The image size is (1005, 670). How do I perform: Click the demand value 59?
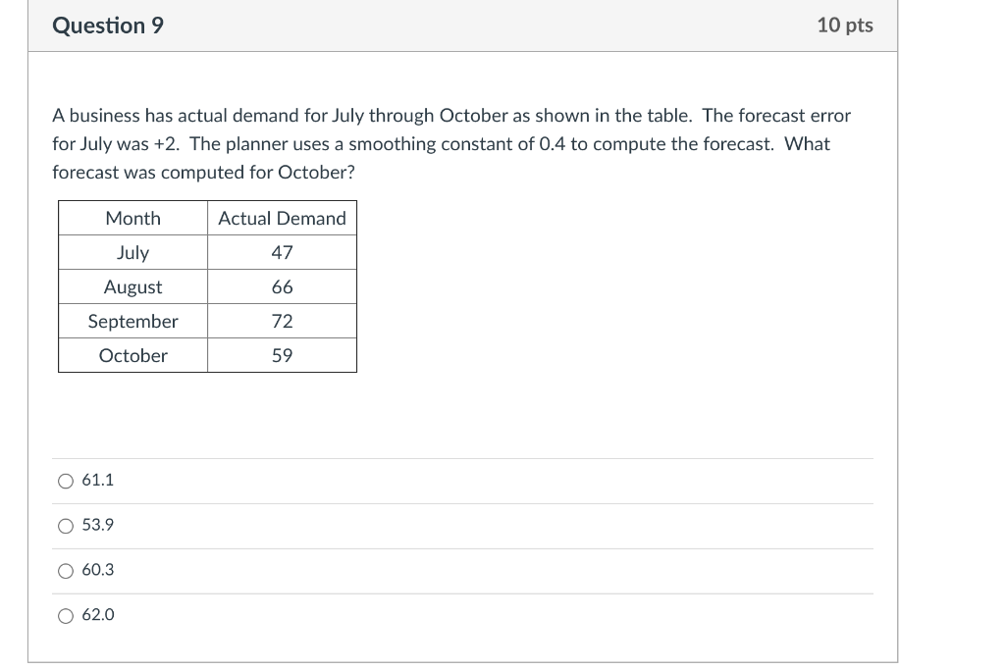(x=282, y=355)
